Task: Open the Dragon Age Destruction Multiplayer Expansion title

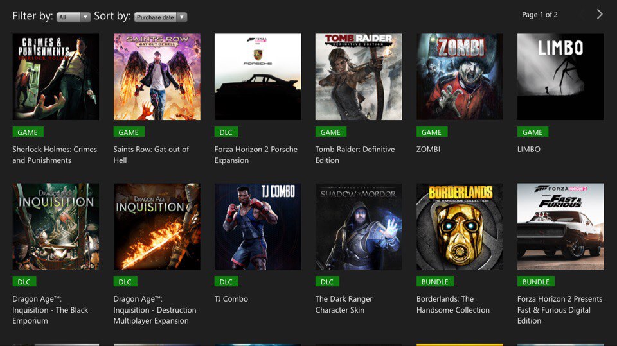Action: click(155, 310)
